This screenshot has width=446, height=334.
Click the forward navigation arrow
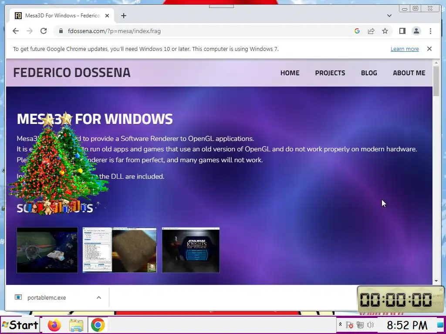pos(30,31)
